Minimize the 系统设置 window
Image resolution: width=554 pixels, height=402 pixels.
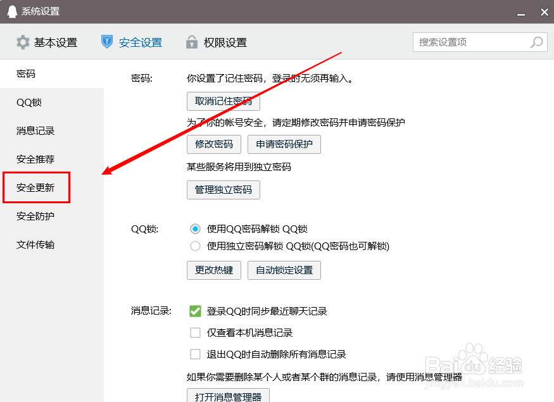(521, 15)
